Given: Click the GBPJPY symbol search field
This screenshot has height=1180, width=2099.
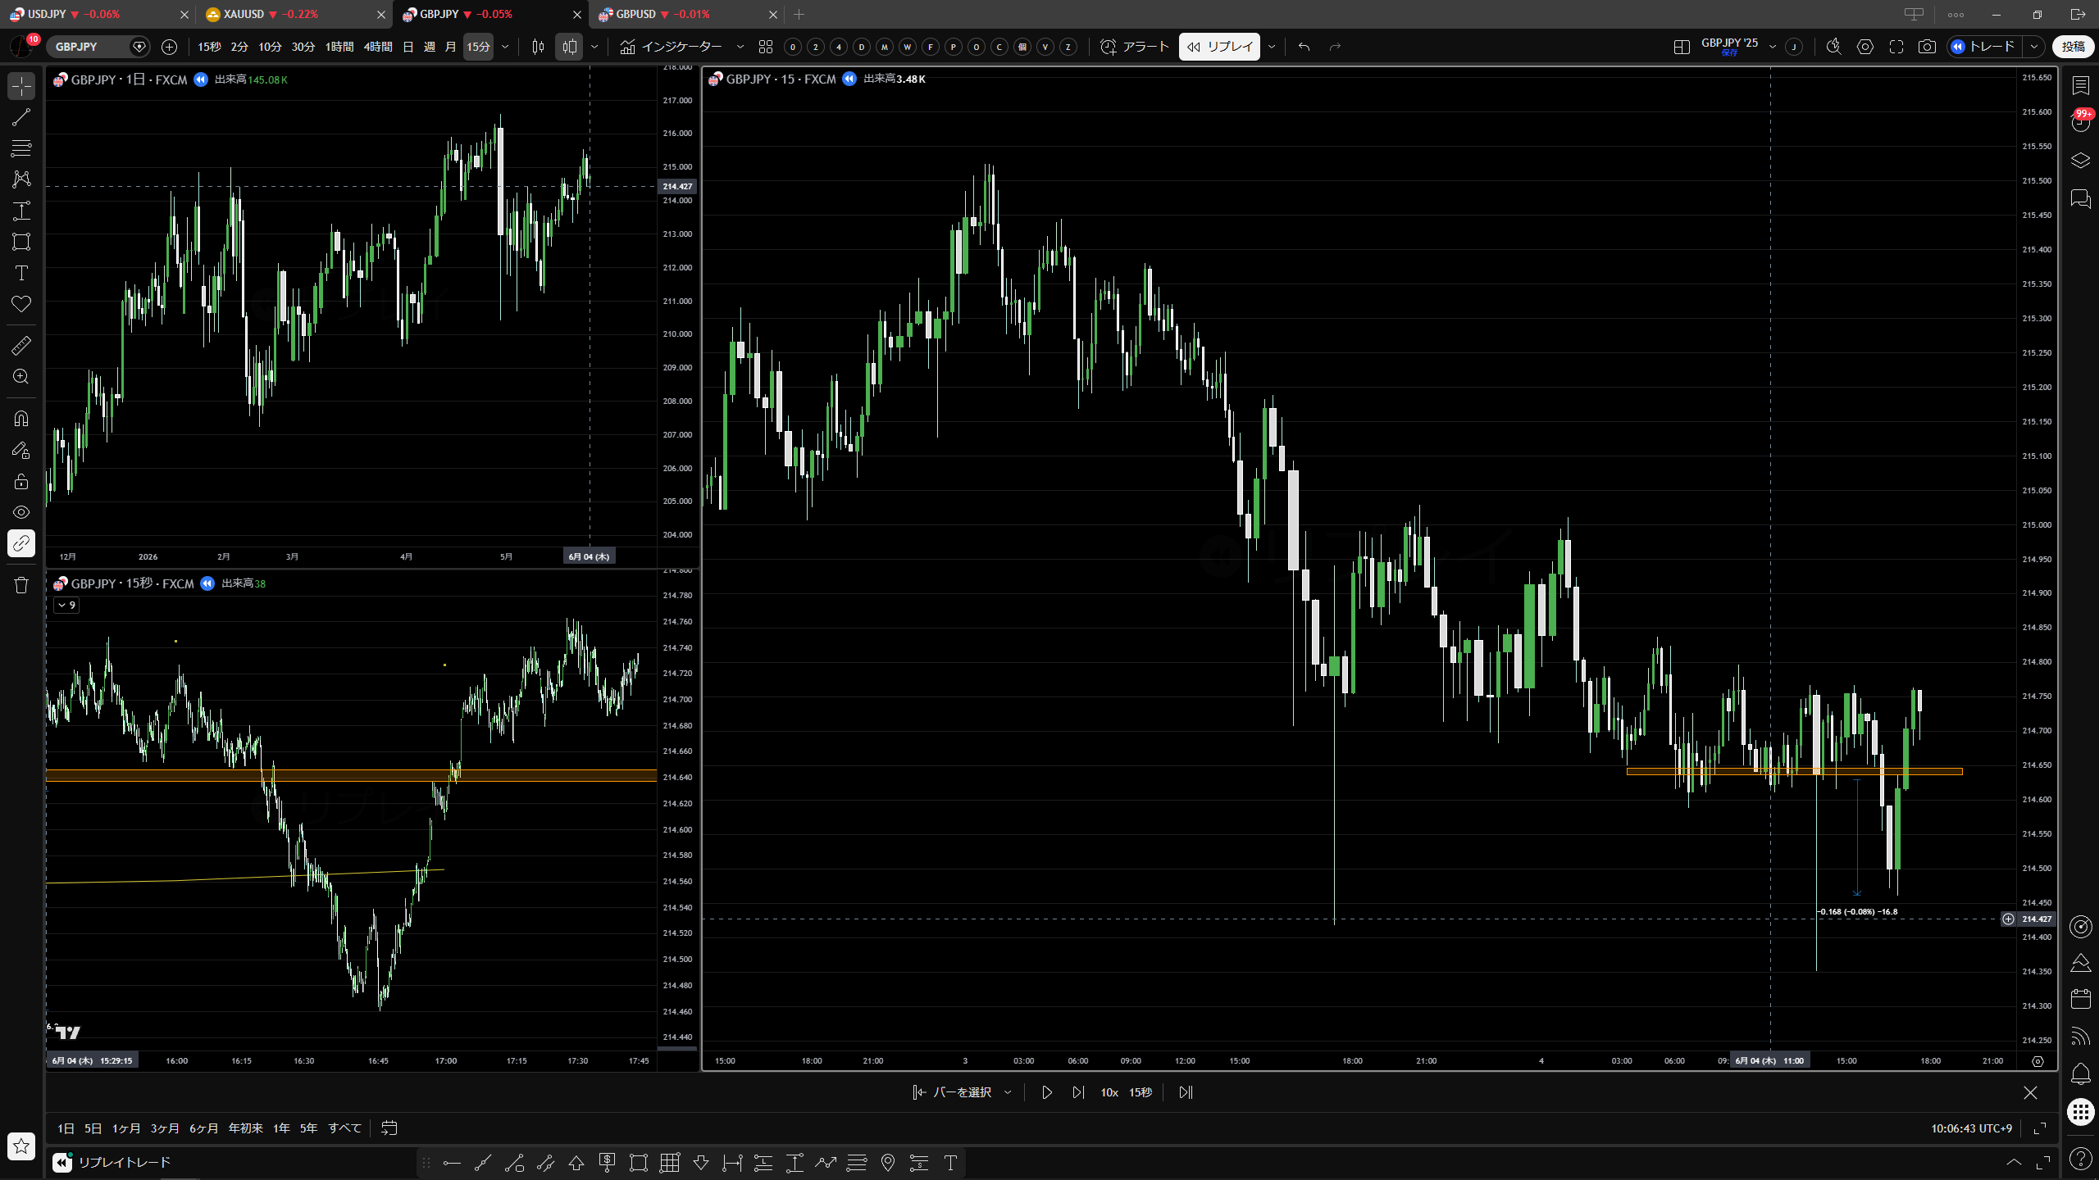Looking at the screenshot, I should click(90, 47).
